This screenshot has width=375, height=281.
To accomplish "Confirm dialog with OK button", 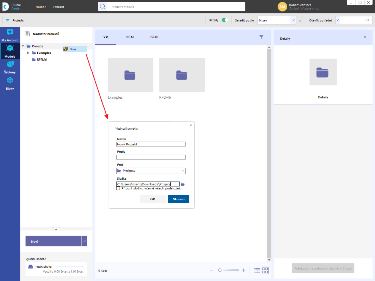I will coord(153,199).
